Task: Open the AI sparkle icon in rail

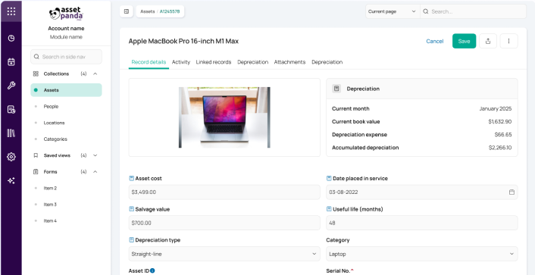Action: [x=11, y=180]
